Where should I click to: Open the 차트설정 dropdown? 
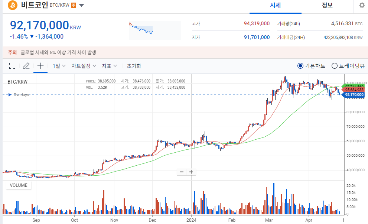coord(82,65)
